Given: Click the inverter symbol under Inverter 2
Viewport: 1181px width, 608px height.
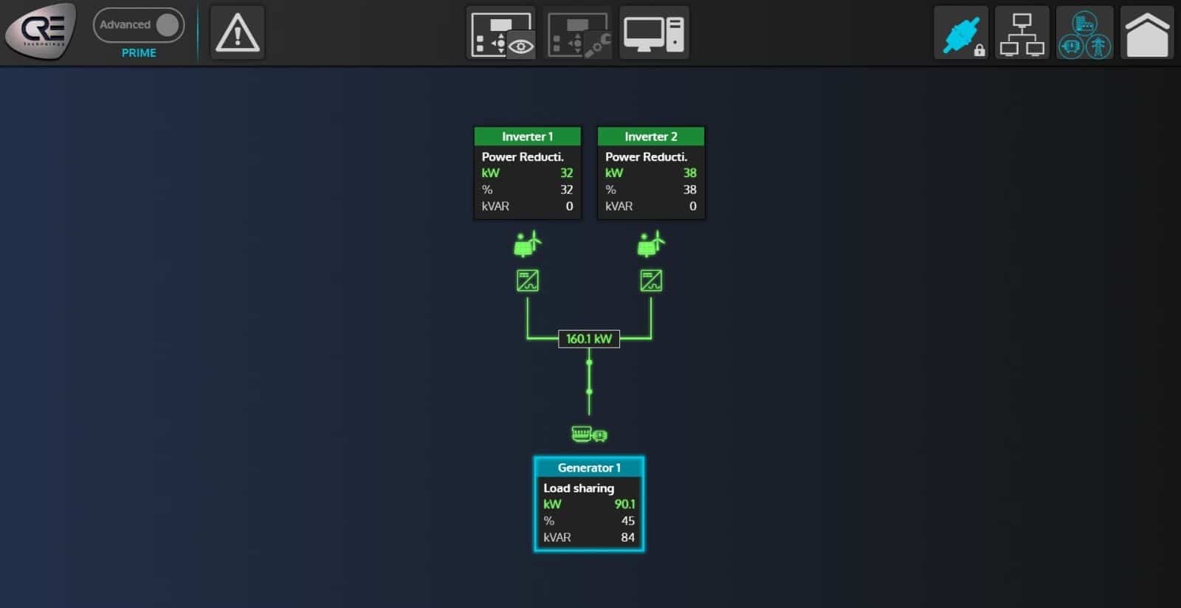Looking at the screenshot, I should pyautogui.click(x=650, y=280).
